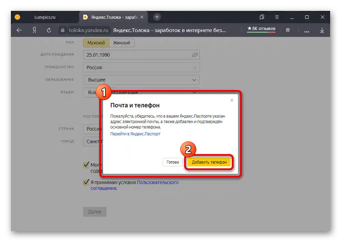The width and height of the screenshot is (341, 242).
Task: Select Женский gender option
Action: click(x=122, y=43)
